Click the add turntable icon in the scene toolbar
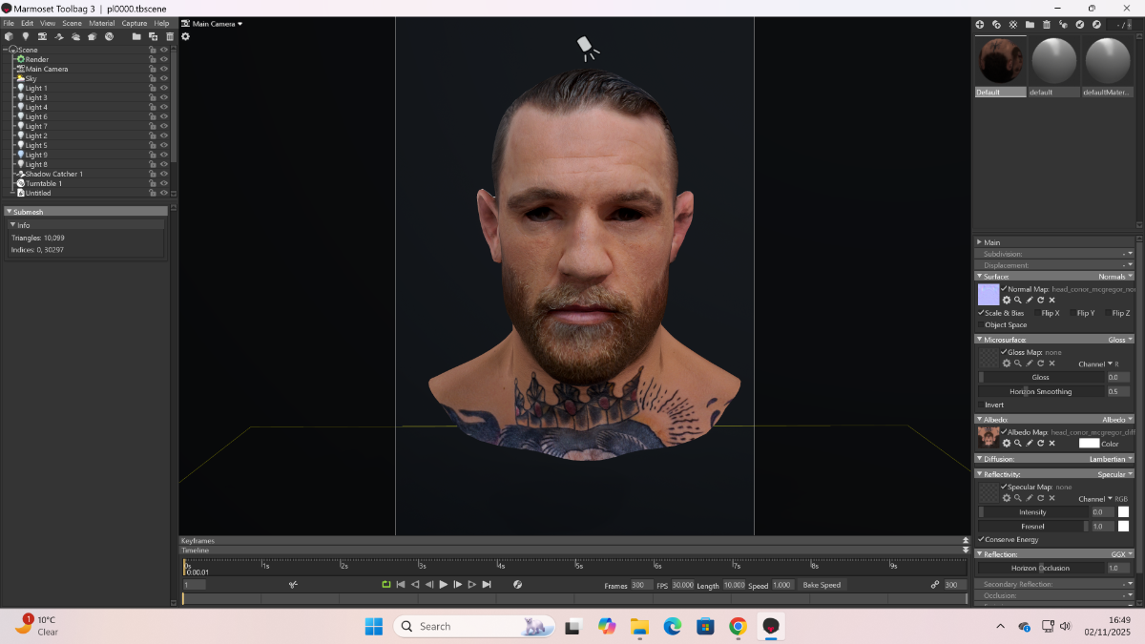The width and height of the screenshot is (1145, 644). 110,36
